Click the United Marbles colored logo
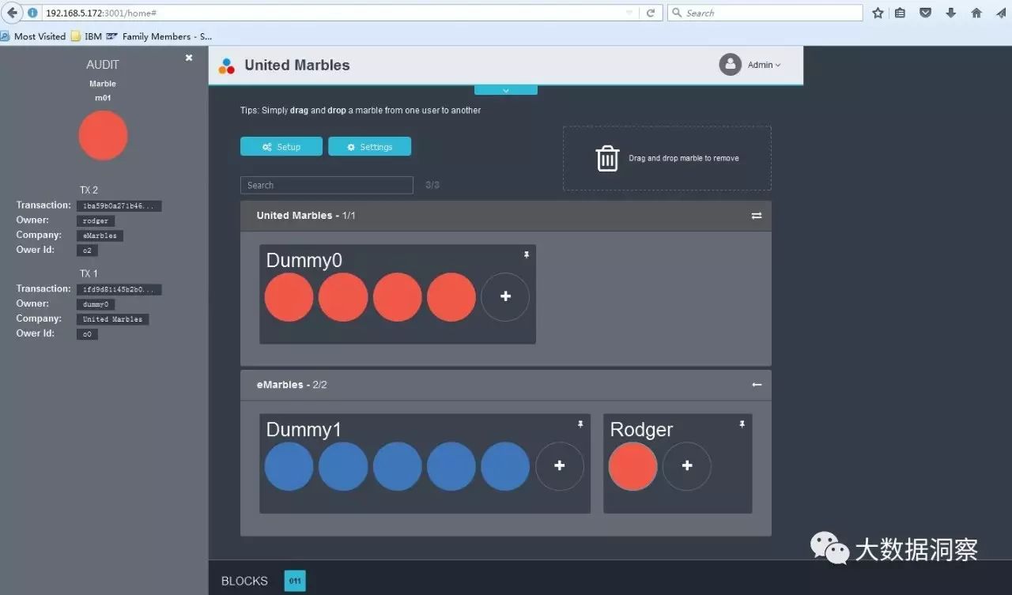 [x=227, y=66]
